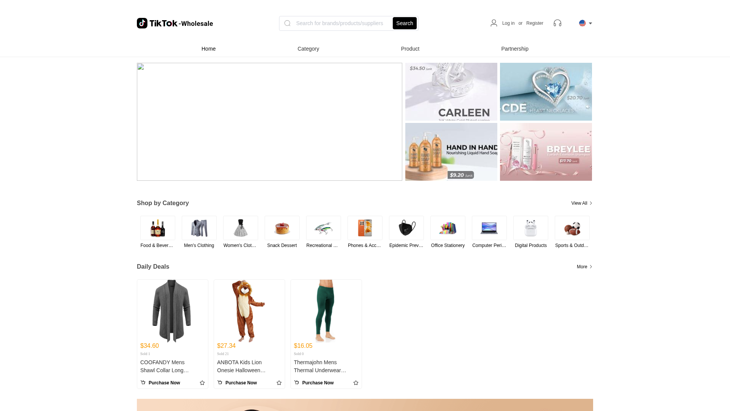
Task: Click the $34.60 price
Action: coord(149,346)
